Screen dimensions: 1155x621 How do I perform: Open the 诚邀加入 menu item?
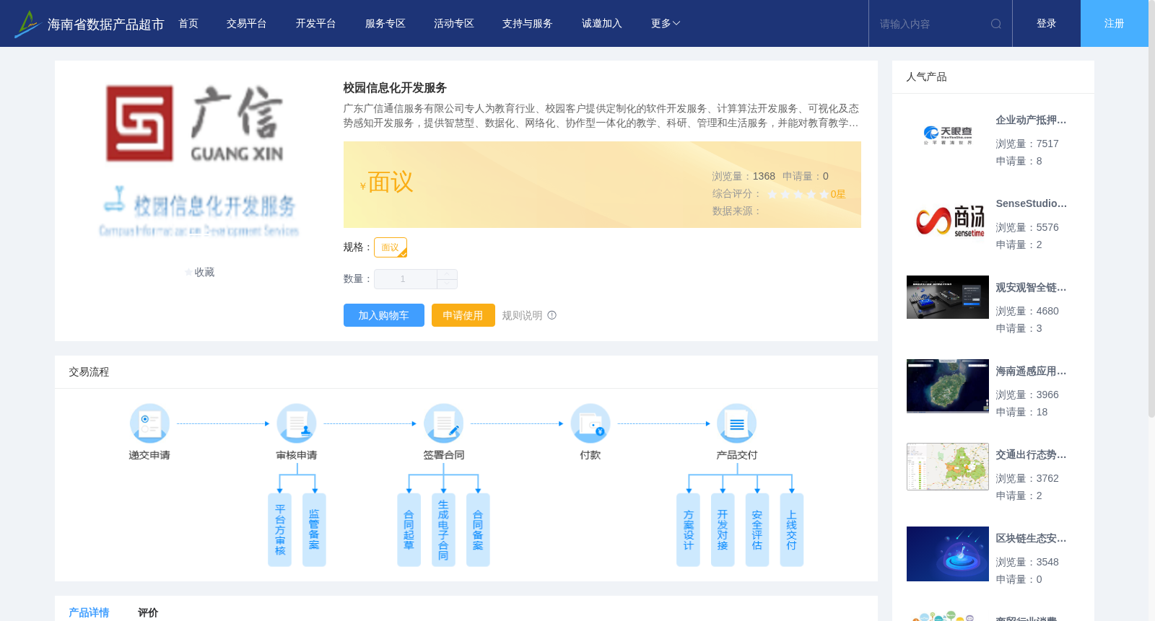[602, 24]
